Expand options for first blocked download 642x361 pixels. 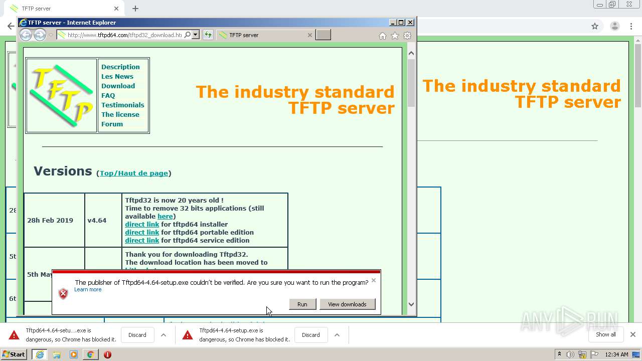click(164, 335)
